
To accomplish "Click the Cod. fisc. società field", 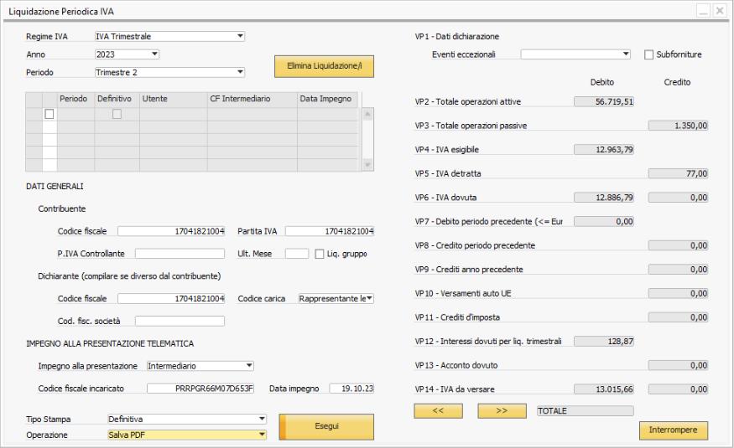I will click(180, 321).
